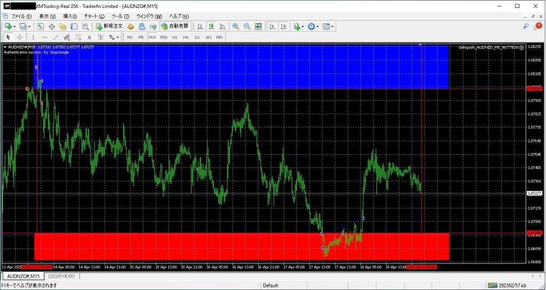546x290 pixels.
Task: Zoom in on the chart
Action: click(236, 26)
